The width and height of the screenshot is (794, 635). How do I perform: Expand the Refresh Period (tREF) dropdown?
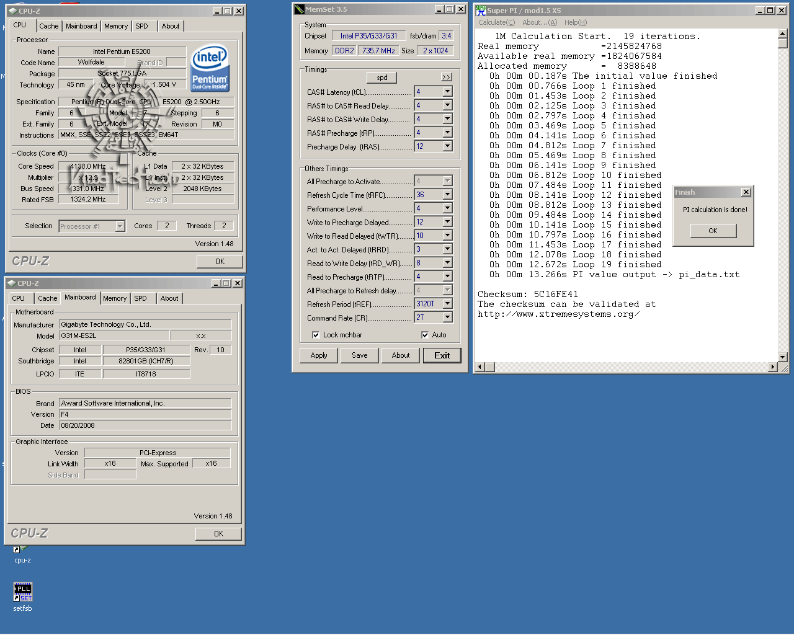pyautogui.click(x=447, y=304)
